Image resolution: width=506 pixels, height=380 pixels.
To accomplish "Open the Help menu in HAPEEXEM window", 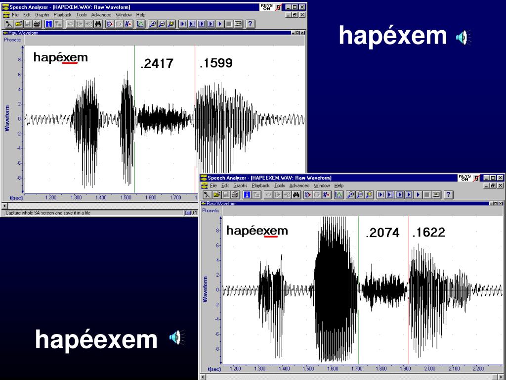I will (339, 186).
